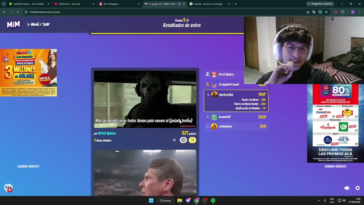This screenshot has width=364, height=205.
Task: Flag the Detch Aplaza meme
Action: click(x=174, y=140)
